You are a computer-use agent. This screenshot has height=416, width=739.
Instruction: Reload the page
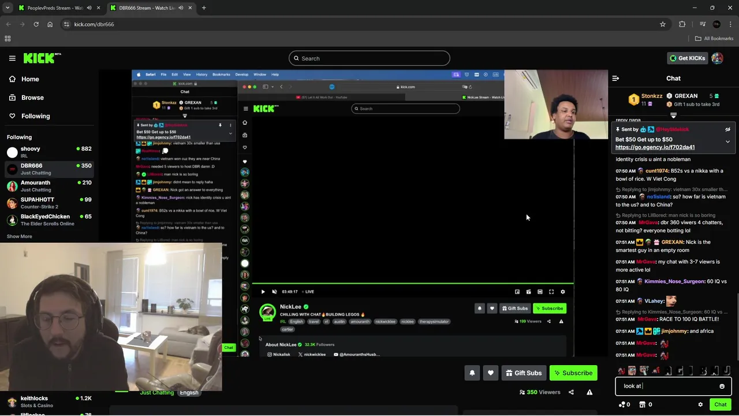[x=36, y=24]
